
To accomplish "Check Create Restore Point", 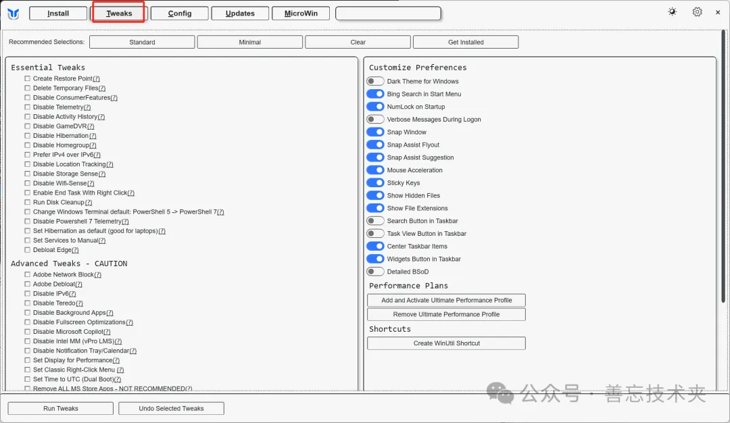I will (28, 78).
